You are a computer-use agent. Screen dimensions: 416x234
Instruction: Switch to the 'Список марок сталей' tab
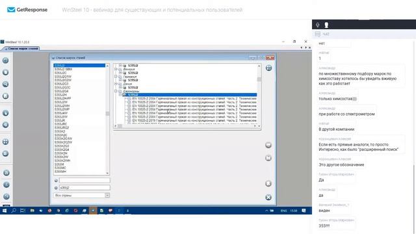click(x=21, y=49)
